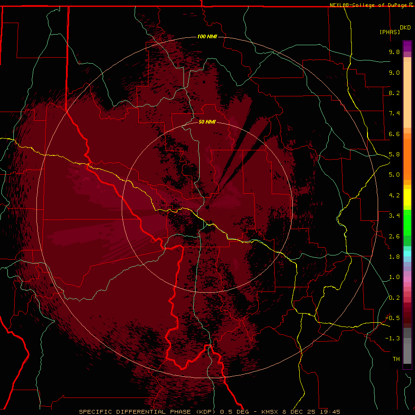415x415 pixels.
Task: Pick the purple top segment of color bar
Action: pyautogui.click(x=407, y=46)
